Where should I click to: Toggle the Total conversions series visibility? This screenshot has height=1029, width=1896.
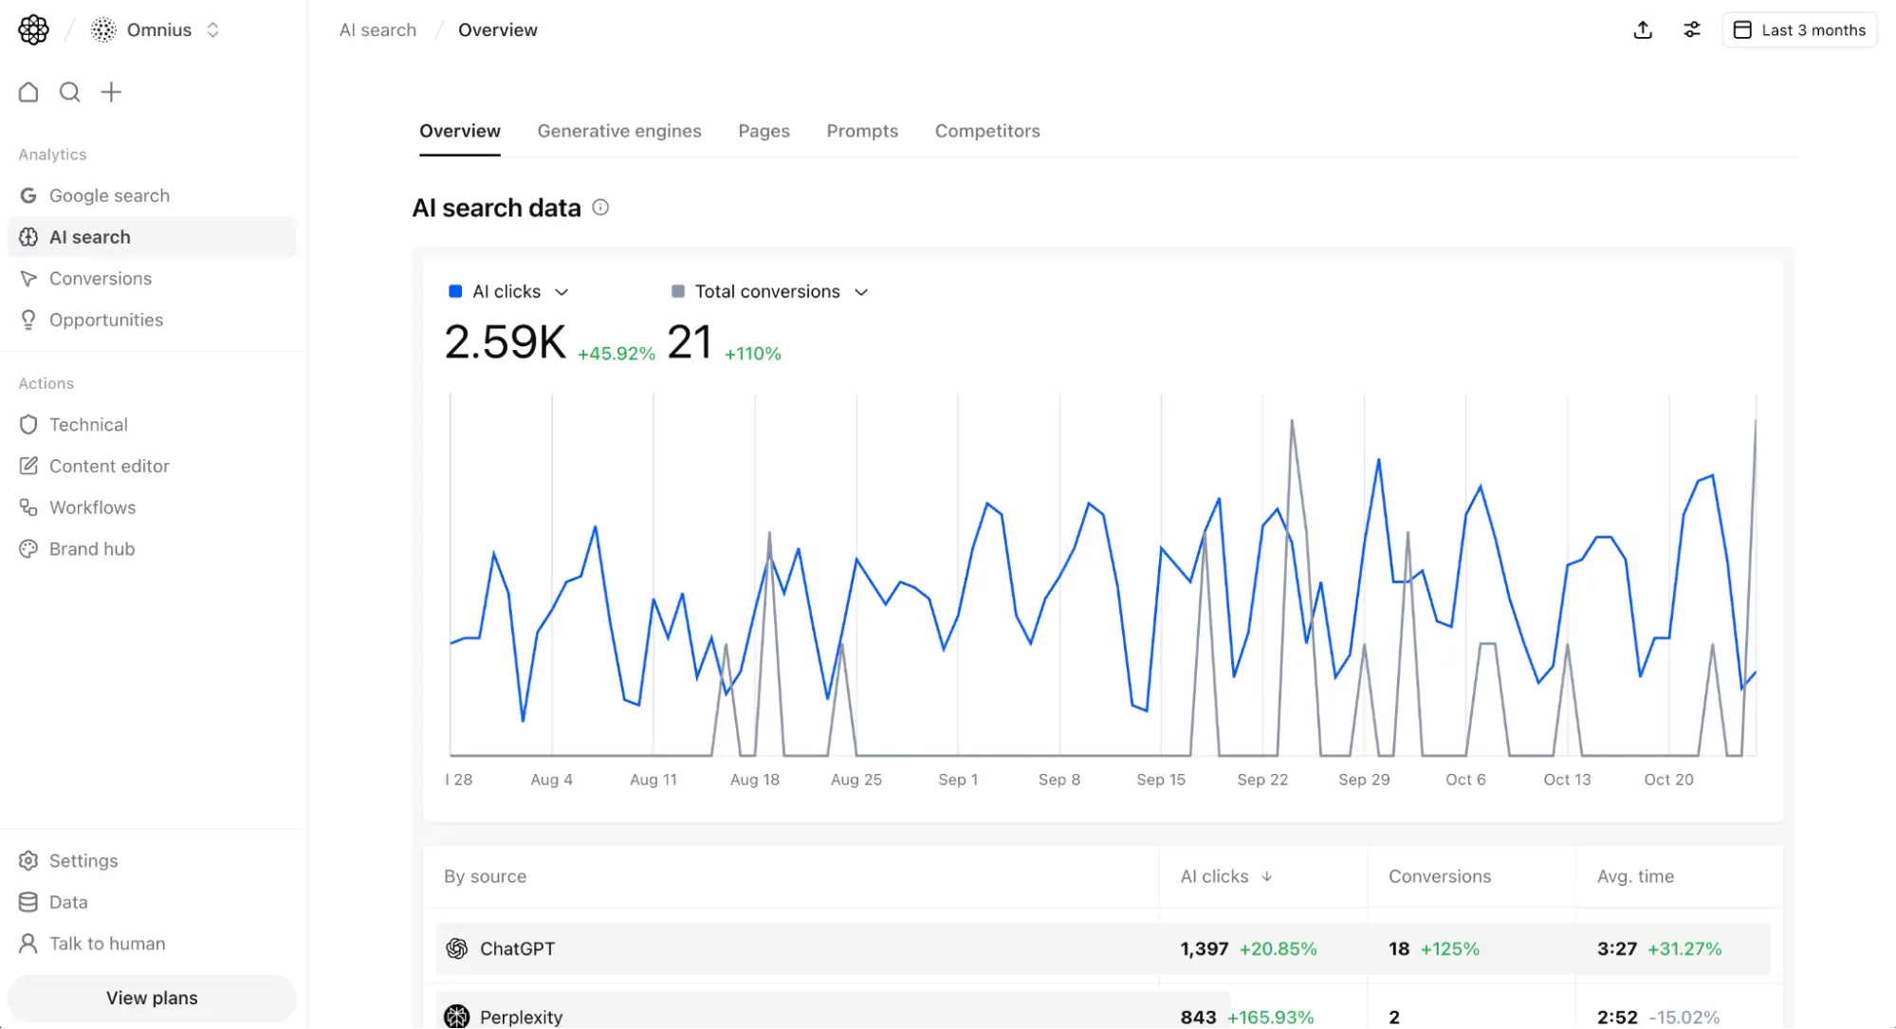click(x=678, y=291)
